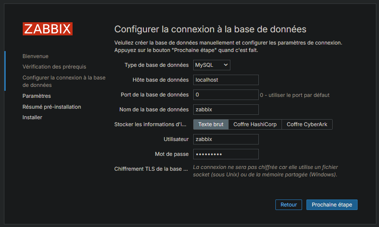Click the Zabbix logo
The image size is (379, 227).
pyautogui.click(x=47, y=29)
